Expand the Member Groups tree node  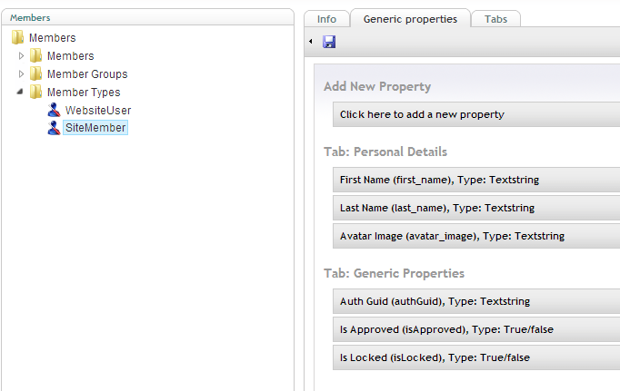[21, 73]
